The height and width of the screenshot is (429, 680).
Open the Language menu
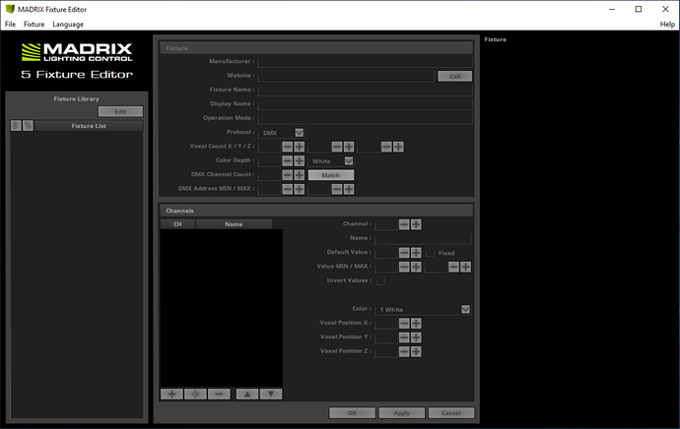pos(68,25)
